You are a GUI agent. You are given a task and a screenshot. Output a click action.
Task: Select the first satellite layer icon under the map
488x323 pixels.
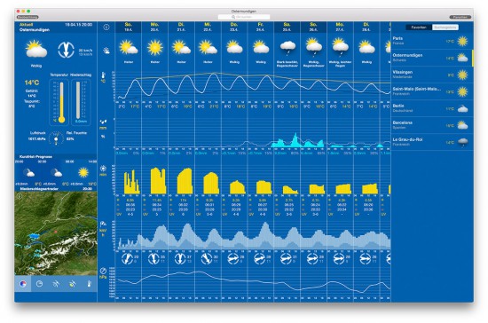pyautogui.click(x=56, y=284)
